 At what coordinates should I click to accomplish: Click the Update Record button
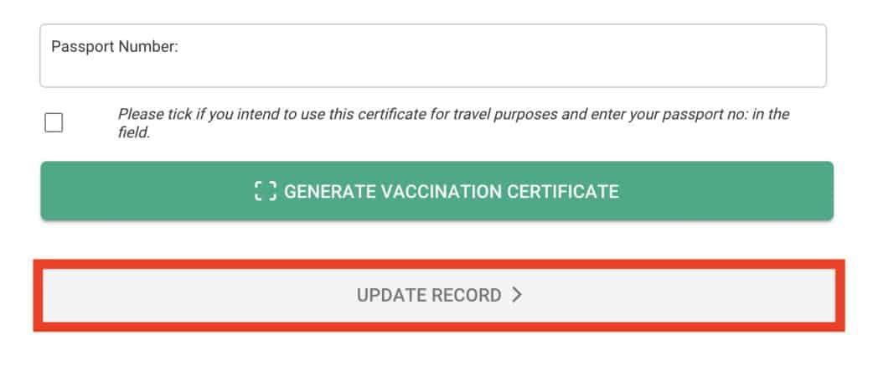coord(438,296)
